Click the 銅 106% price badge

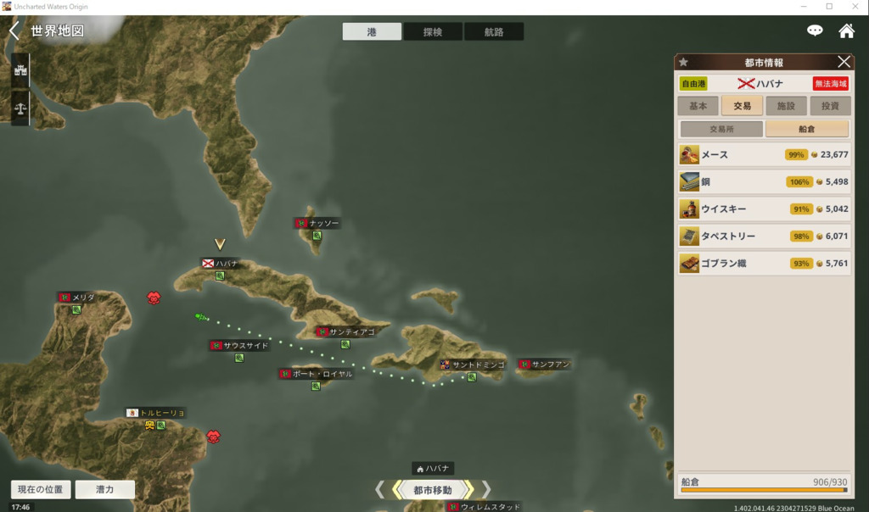coord(799,181)
